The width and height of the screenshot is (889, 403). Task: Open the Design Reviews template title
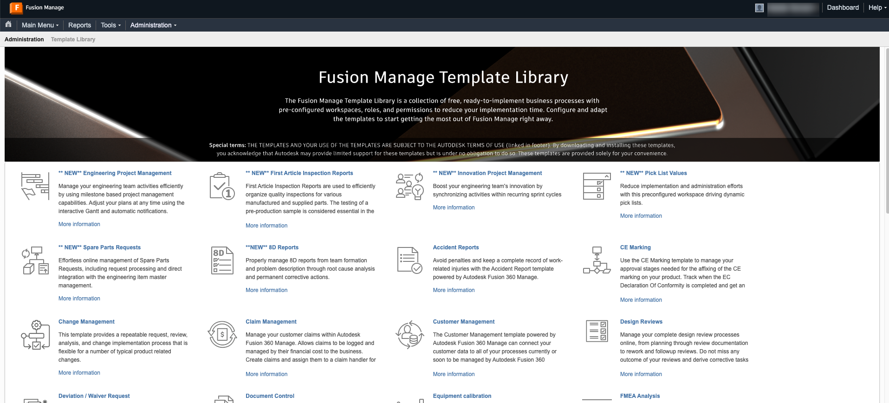(x=641, y=322)
